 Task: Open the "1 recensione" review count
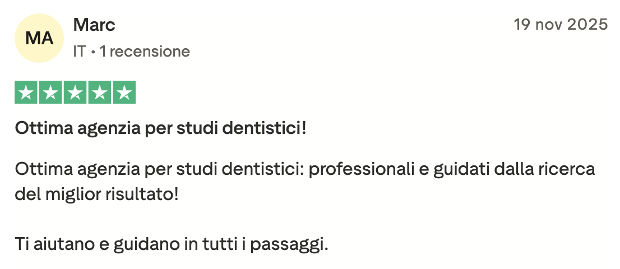click(145, 52)
